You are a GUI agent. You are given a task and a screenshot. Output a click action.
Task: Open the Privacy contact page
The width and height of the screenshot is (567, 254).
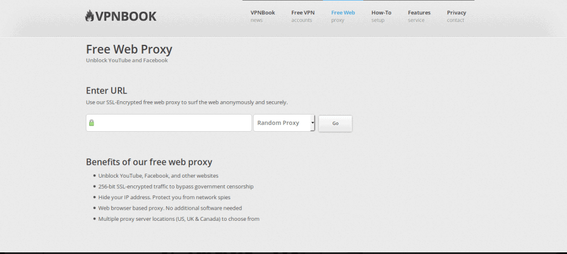(456, 16)
